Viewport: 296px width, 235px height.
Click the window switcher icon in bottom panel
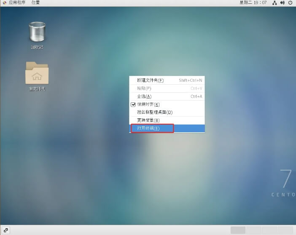6,230
